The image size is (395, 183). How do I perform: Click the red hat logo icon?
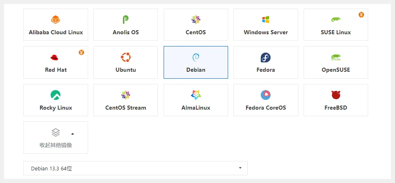coord(55,57)
